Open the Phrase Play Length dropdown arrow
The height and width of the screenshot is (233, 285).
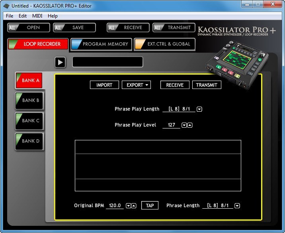(x=199, y=109)
